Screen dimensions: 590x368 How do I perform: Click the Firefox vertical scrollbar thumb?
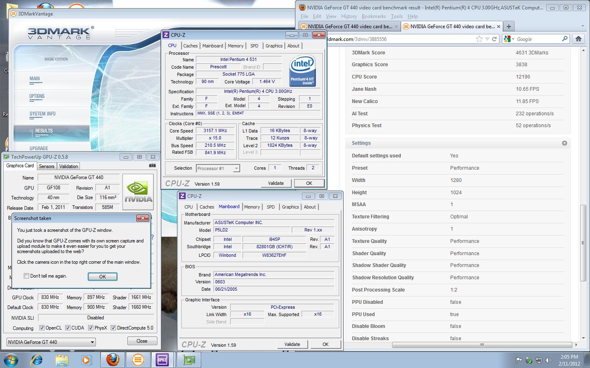(583, 243)
